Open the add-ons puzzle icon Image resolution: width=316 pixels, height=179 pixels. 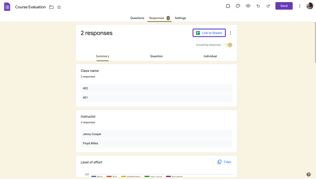click(x=228, y=6)
